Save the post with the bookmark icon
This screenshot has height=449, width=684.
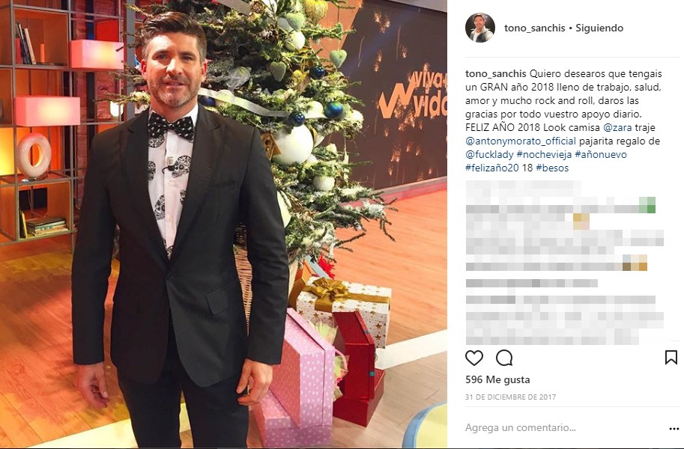(671, 358)
